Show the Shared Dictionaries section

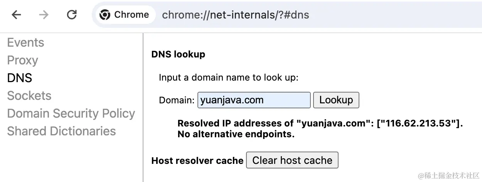tap(61, 131)
